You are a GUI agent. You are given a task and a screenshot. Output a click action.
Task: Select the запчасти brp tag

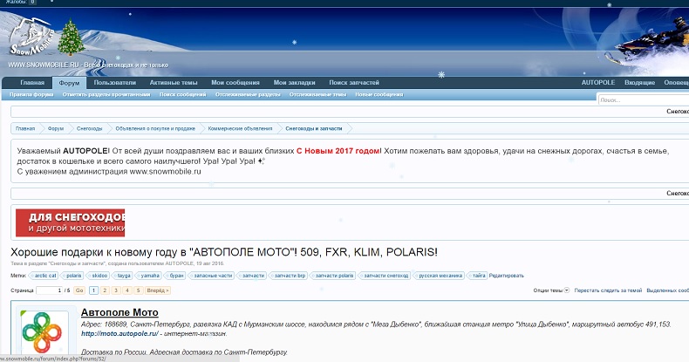(x=289, y=276)
